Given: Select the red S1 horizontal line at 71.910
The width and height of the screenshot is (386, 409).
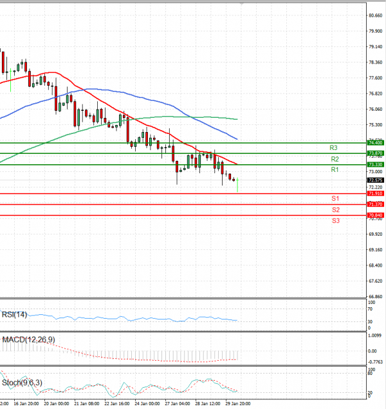Looking at the screenshot, I should [183, 193].
